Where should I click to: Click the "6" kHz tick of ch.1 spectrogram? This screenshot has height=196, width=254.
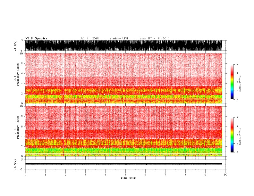[22, 73]
